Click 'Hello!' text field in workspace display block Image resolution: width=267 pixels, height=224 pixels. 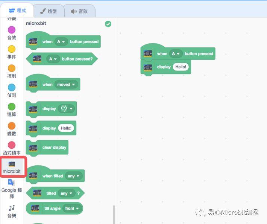[181, 67]
